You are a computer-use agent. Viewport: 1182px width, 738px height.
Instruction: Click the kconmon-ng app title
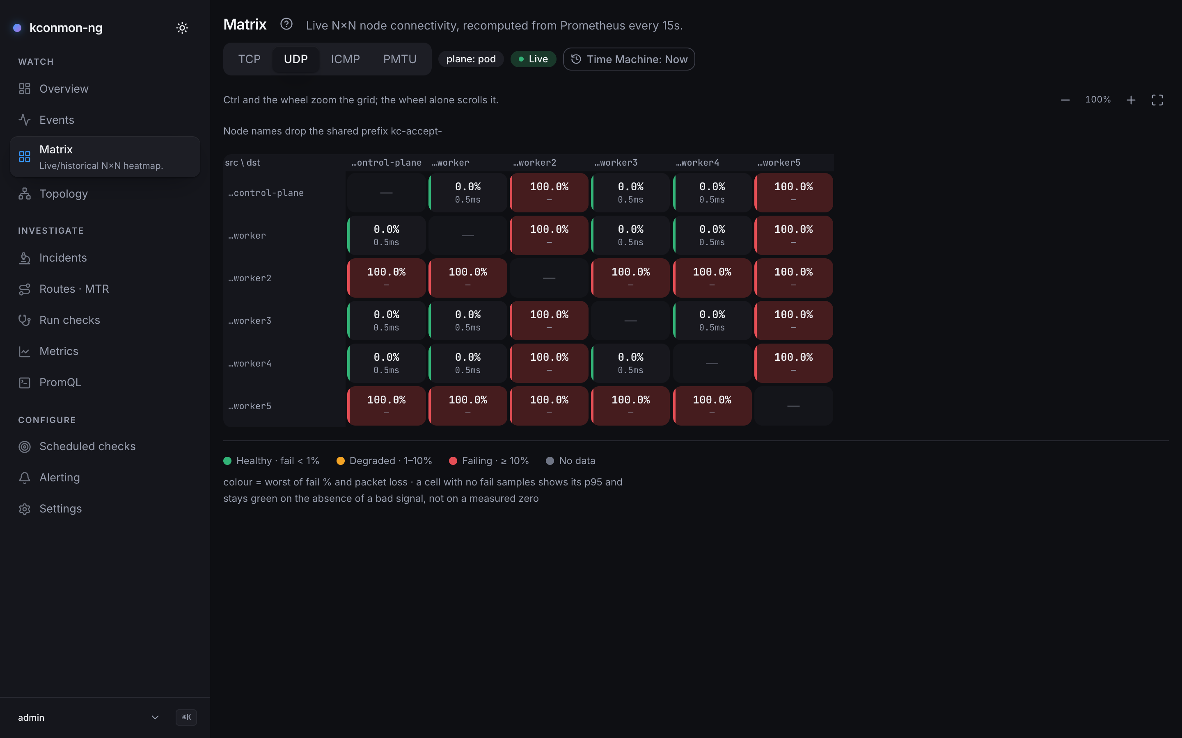coord(66,28)
